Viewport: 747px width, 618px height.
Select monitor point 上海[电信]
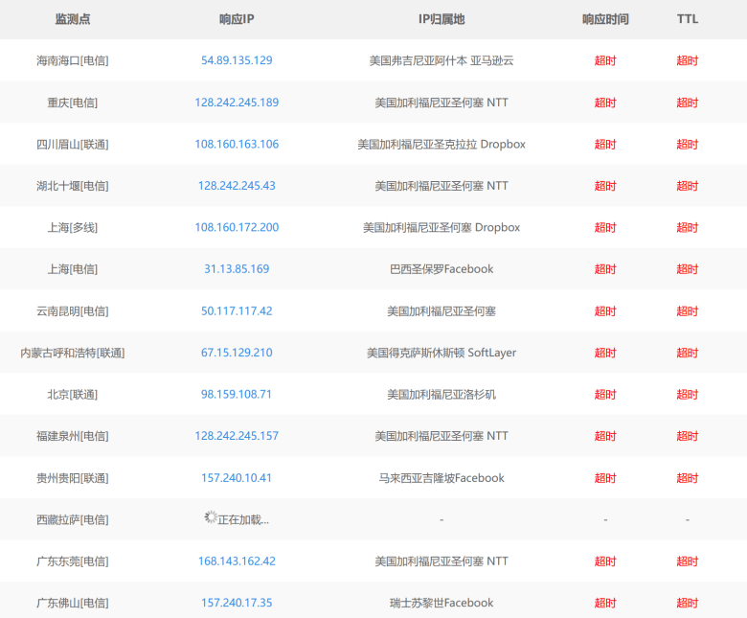[x=73, y=269]
